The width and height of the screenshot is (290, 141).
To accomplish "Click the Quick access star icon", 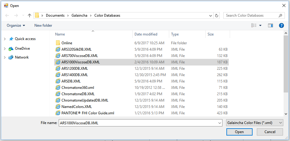I will 11,39.
